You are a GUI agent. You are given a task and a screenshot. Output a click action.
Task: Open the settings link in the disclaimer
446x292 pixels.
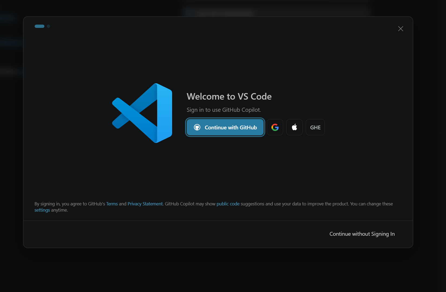click(x=42, y=210)
